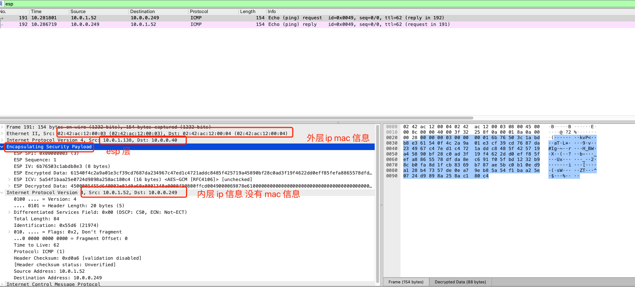Image resolution: width=635 pixels, height=287 pixels.
Task: Switch to the Frame (154 bytes) tab
Action: (406, 282)
